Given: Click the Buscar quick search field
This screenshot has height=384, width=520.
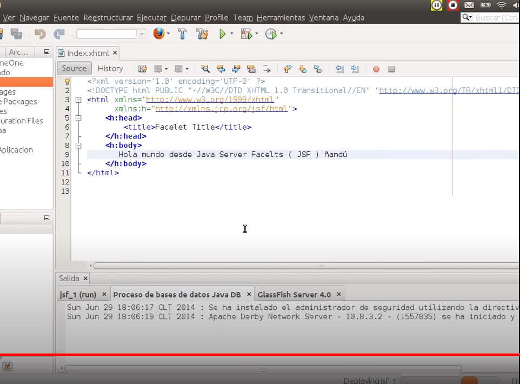Looking at the screenshot, I should [491, 17].
